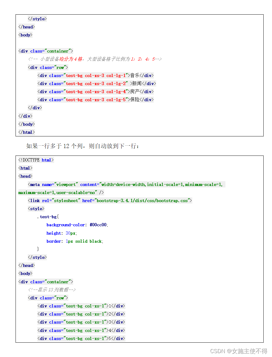
Task: Click the 新闻 div code line
Action: tap(96, 84)
